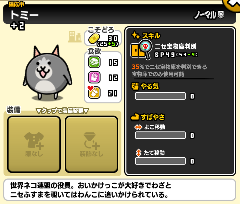Image resolution: width=240 pixels, height=204 pixels.
Task: Click the horizontal arrows よこ移動 icon
Action: (x=138, y=127)
